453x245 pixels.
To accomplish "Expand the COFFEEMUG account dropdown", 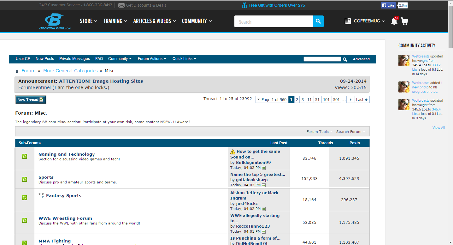I will tap(369, 21).
